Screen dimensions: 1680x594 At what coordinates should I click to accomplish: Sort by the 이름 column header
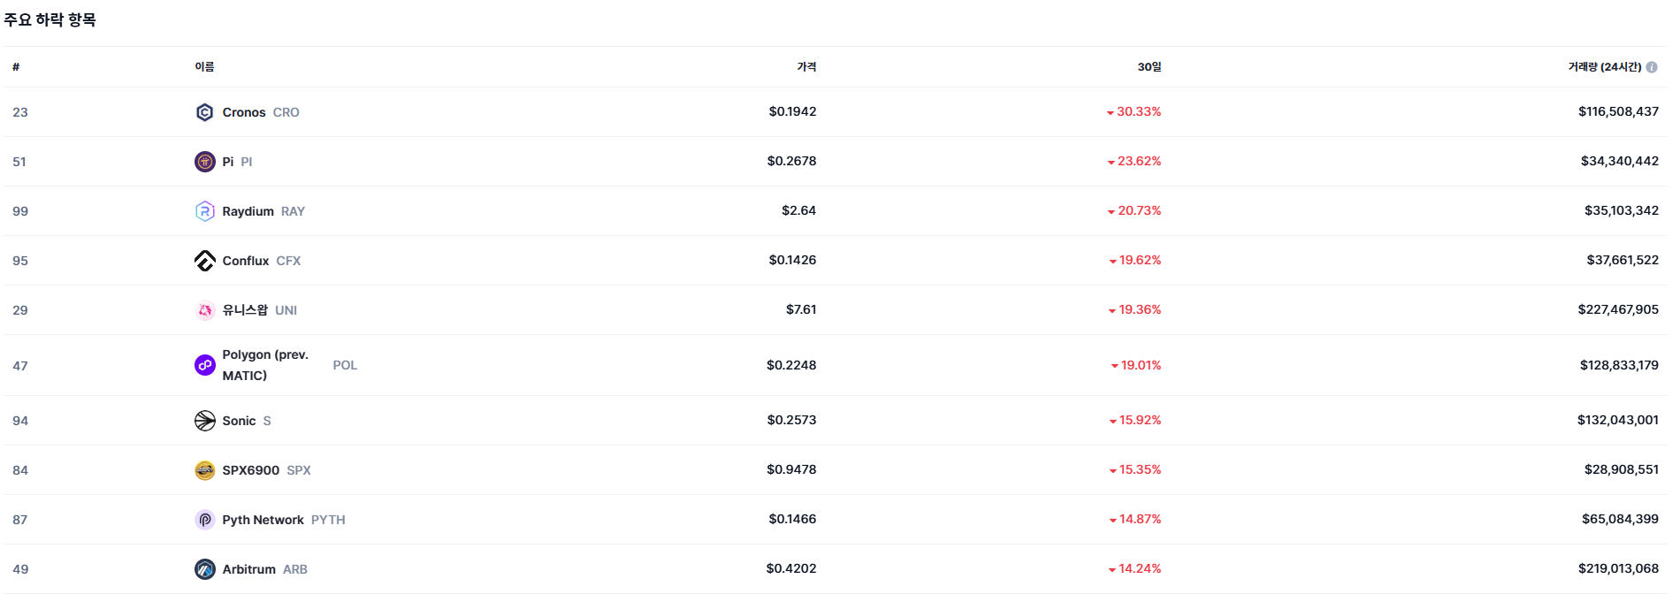click(204, 67)
